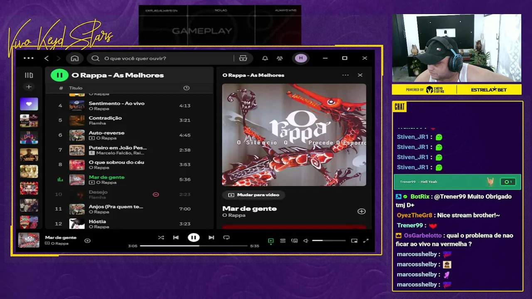Viewport: 532px width, 299px height.
Task: Collapse Your Library sidebar icon
Action: tap(29, 75)
